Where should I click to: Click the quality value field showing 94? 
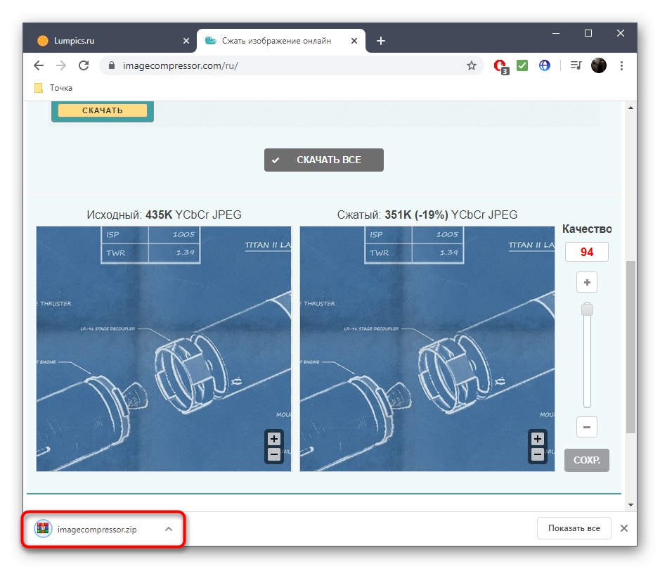tap(587, 251)
